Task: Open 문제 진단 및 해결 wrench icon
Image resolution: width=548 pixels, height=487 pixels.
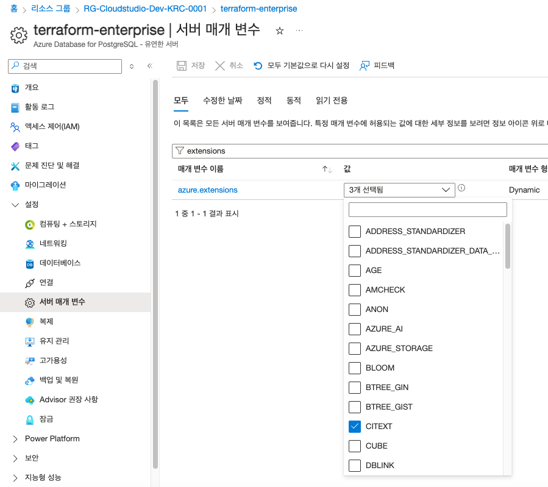Action: (x=15, y=166)
